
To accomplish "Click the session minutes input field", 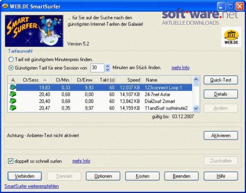I will pyautogui.click(x=97, y=68).
